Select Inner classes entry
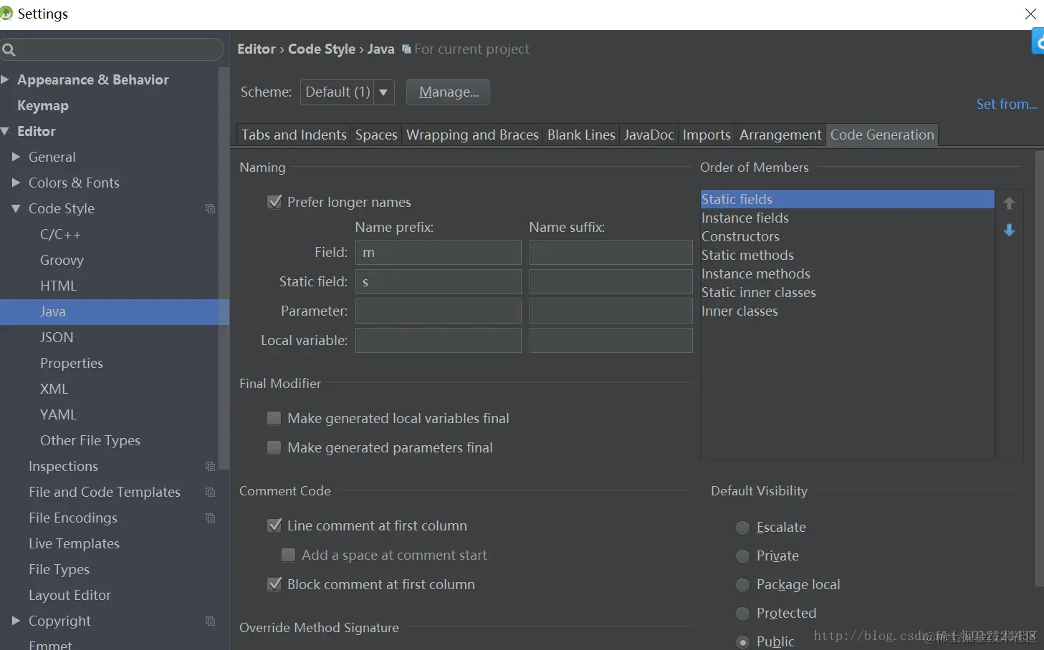1044x650 pixels. click(x=847, y=311)
